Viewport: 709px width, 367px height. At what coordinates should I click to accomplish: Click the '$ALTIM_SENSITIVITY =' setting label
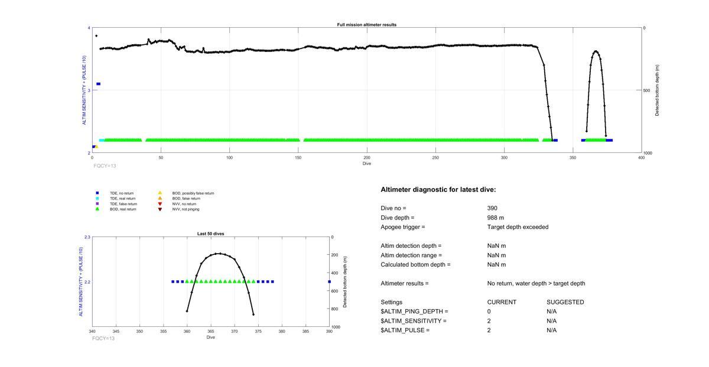pyautogui.click(x=414, y=321)
